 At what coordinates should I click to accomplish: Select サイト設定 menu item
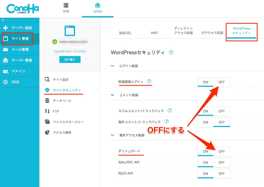61,80
